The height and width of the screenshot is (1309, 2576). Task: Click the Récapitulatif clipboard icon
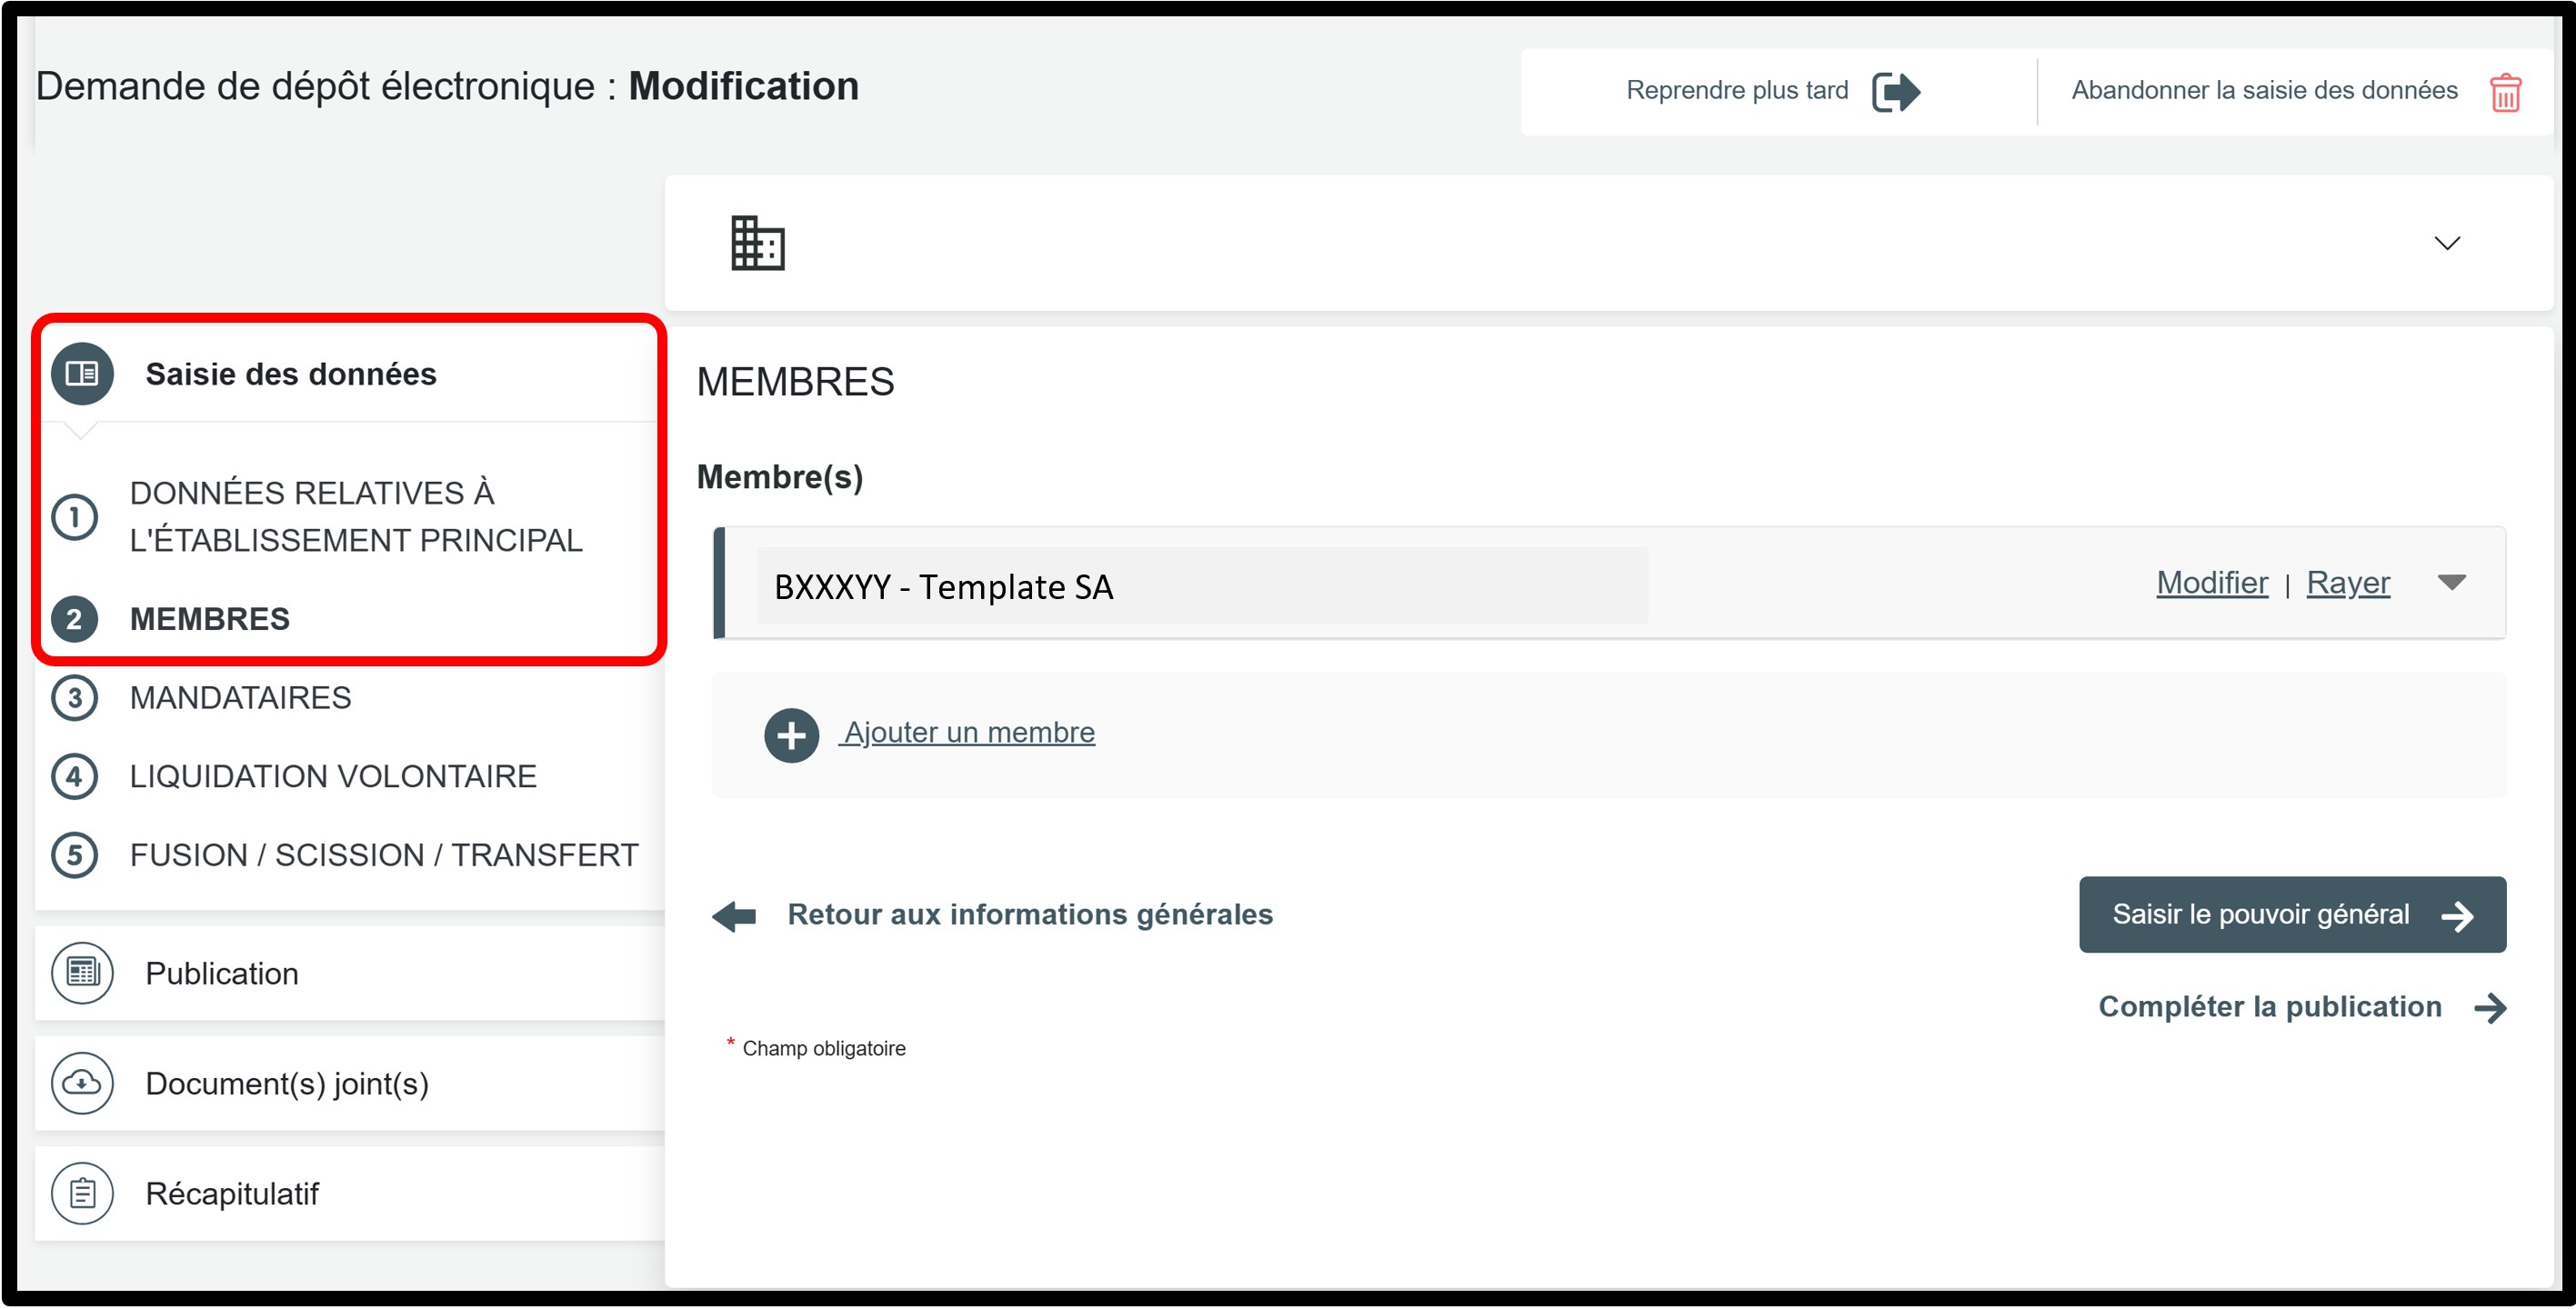coord(82,1193)
